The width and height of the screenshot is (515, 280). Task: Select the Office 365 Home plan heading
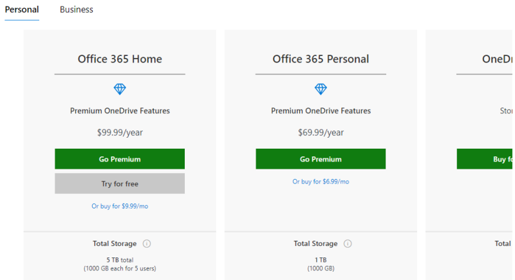coord(120,59)
